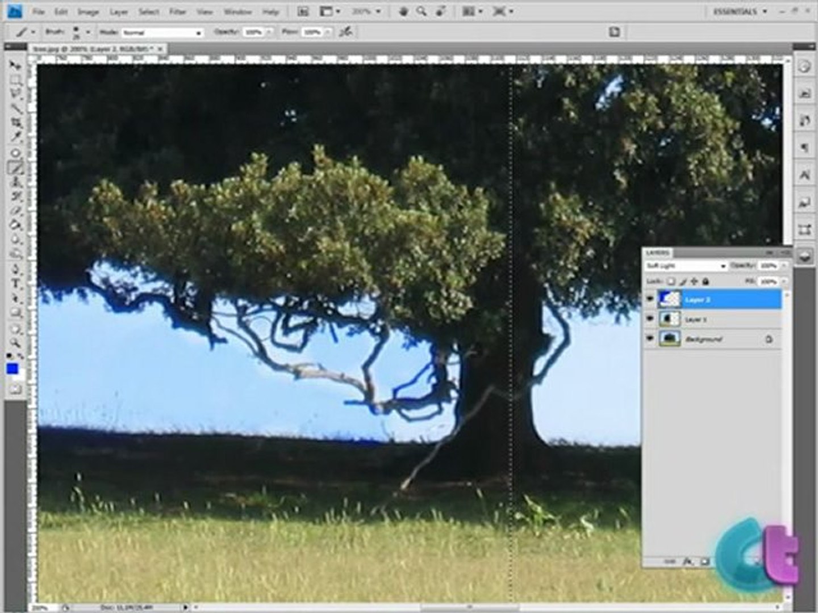The height and width of the screenshot is (613, 818).
Task: Select the Eyedropper tool
Action: click(15, 137)
